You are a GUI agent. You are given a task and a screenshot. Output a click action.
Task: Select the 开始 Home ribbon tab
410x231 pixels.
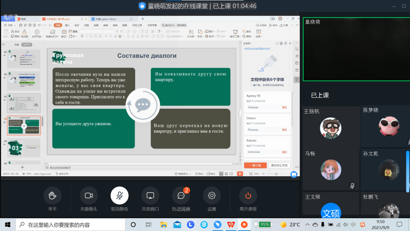point(58,25)
